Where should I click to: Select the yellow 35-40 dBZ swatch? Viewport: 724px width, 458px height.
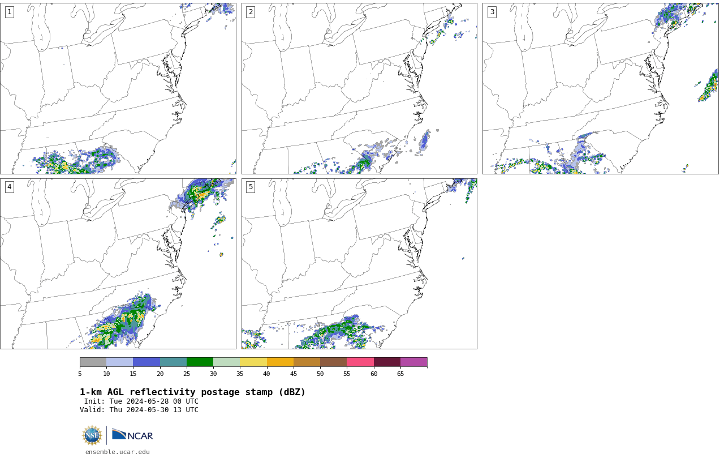(x=253, y=362)
